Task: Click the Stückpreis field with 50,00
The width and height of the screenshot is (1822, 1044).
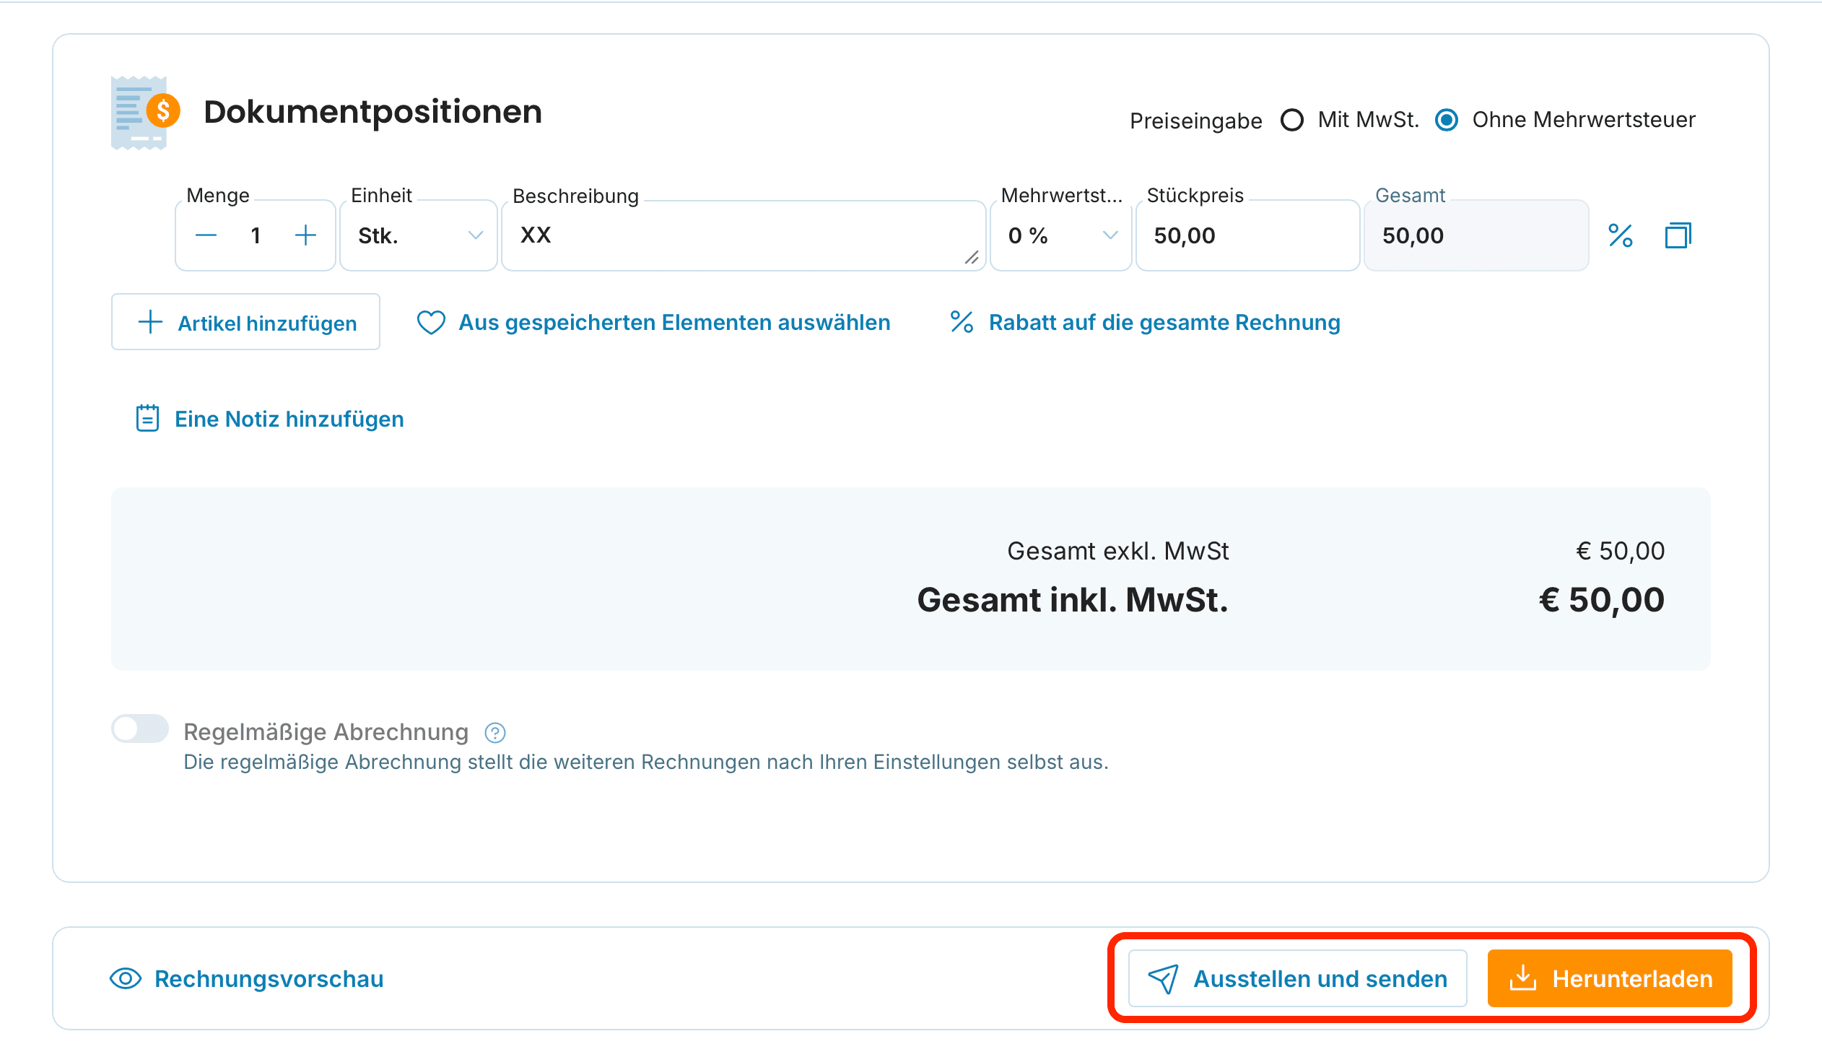Action: click(x=1247, y=235)
